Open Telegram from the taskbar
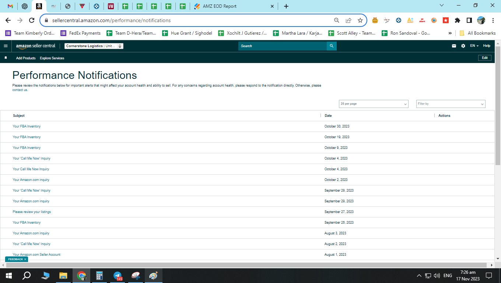501x283 pixels. click(x=118, y=276)
